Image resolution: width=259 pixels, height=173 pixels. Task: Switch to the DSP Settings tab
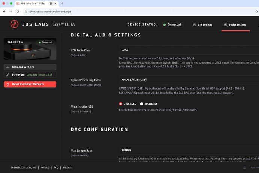203,25
